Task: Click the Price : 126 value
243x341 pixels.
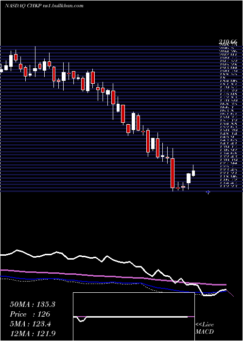Action: (30, 314)
